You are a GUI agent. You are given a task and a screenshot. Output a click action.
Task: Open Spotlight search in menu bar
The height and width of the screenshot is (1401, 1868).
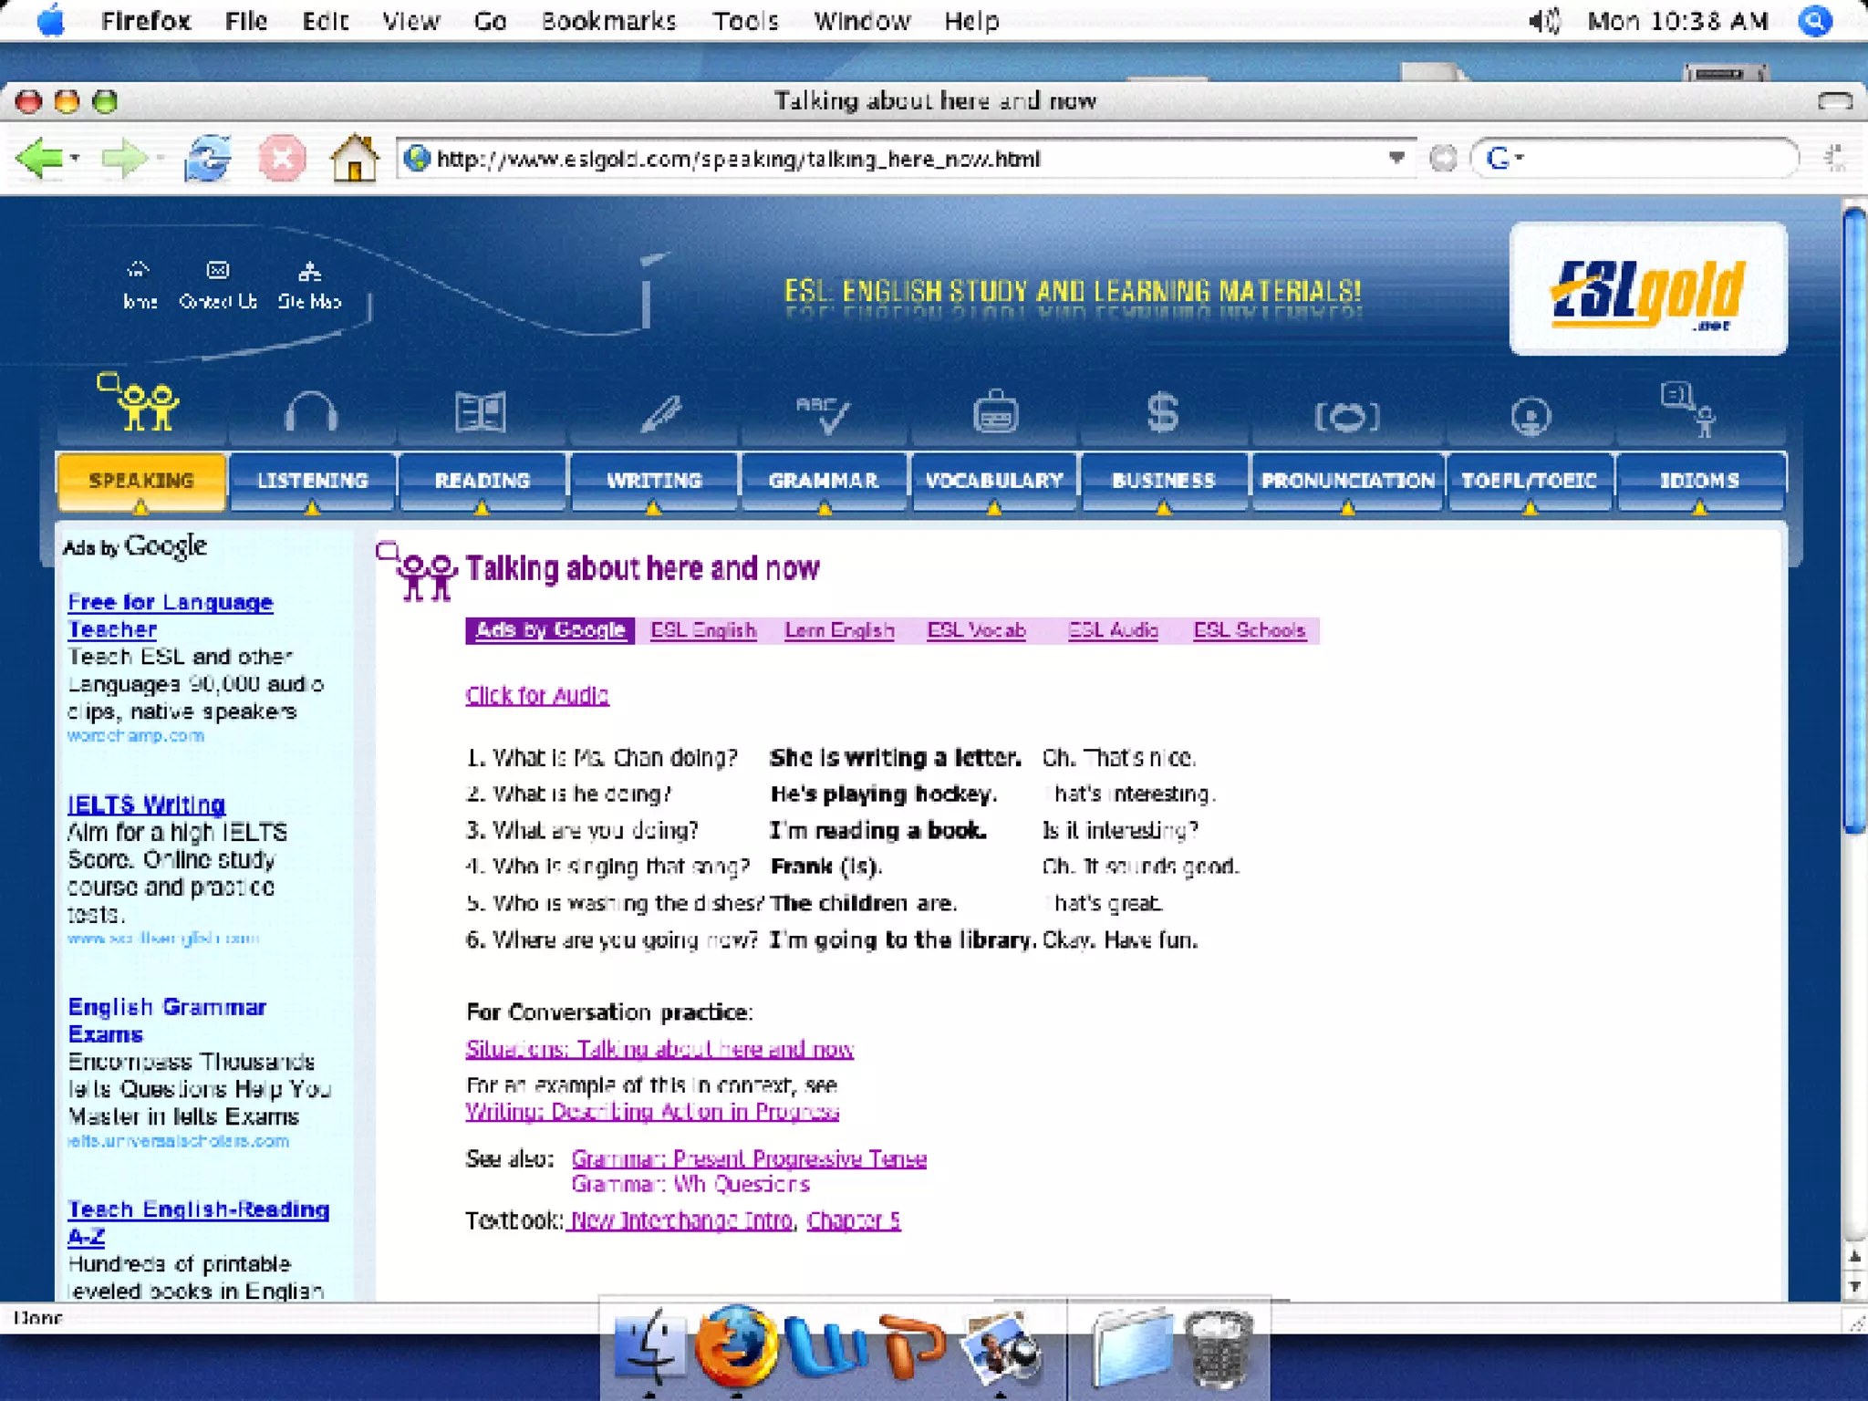pos(1815,20)
